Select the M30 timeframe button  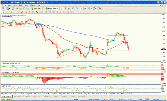(53, 12)
